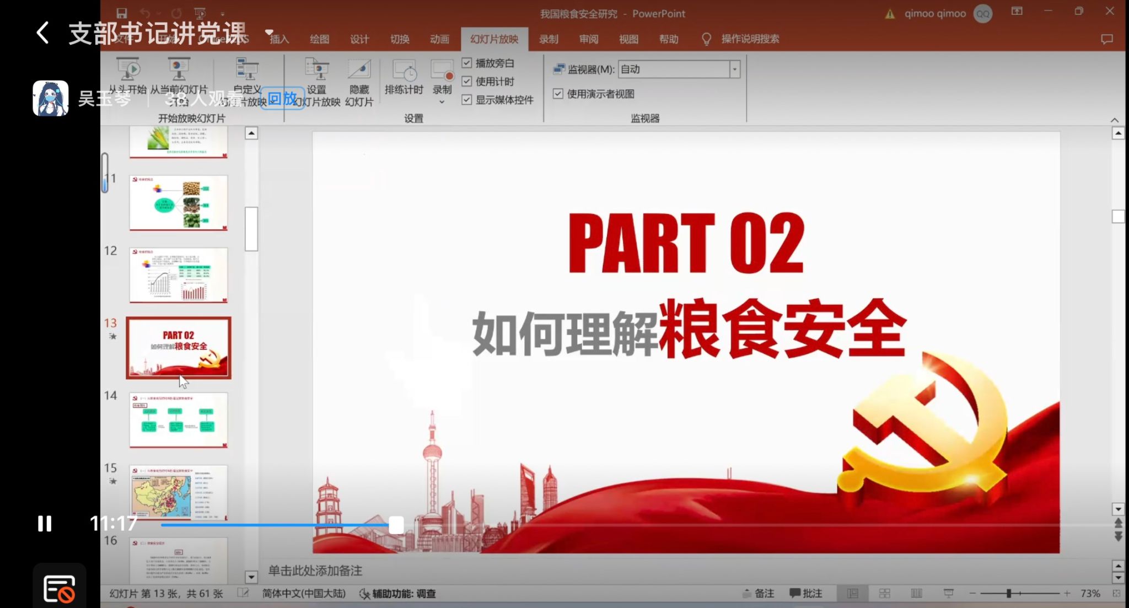Viewport: 1129px width, 608px height.
Task: Select slide 14 thumbnail
Action: [x=178, y=420]
